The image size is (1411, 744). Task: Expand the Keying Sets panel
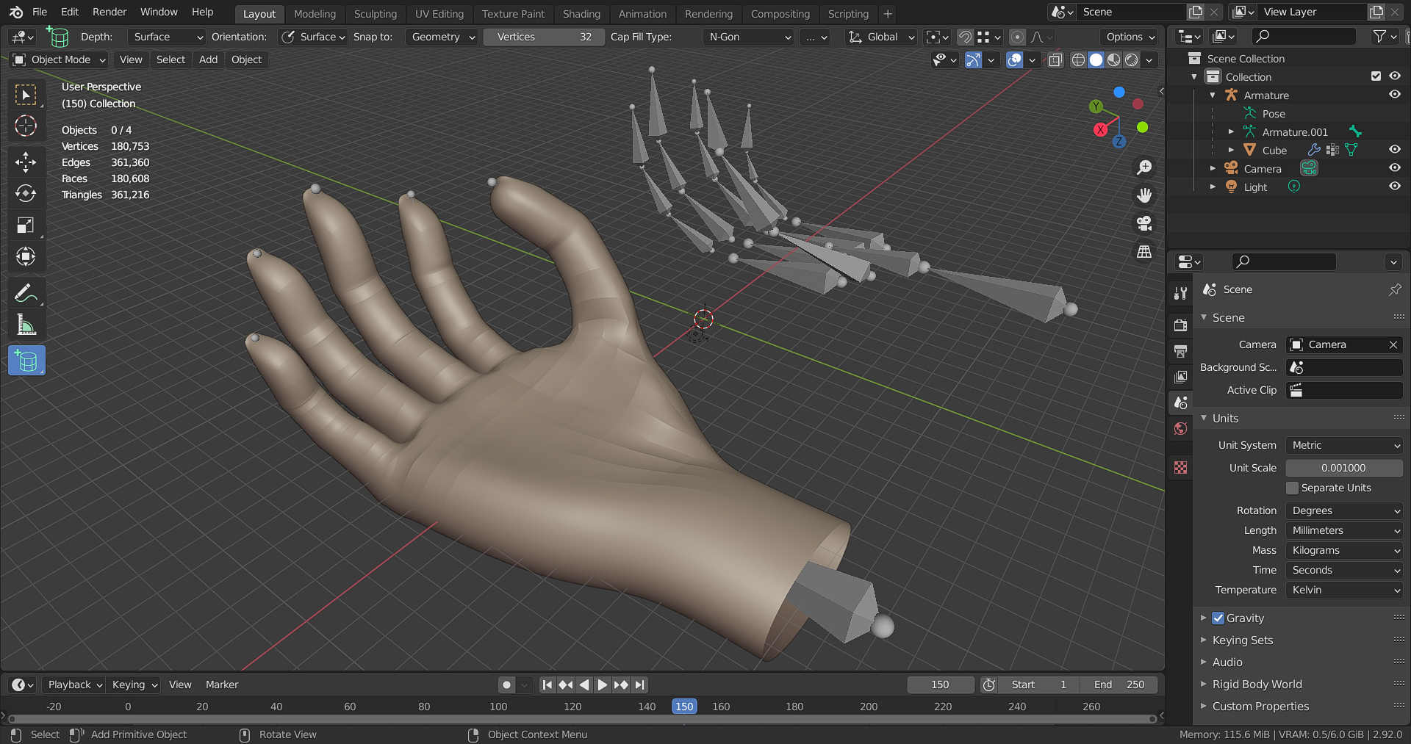click(1242, 640)
